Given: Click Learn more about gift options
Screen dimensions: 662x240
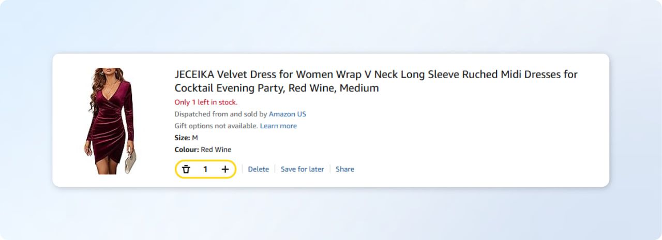Looking at the screenshot, I should coord(278,126).
